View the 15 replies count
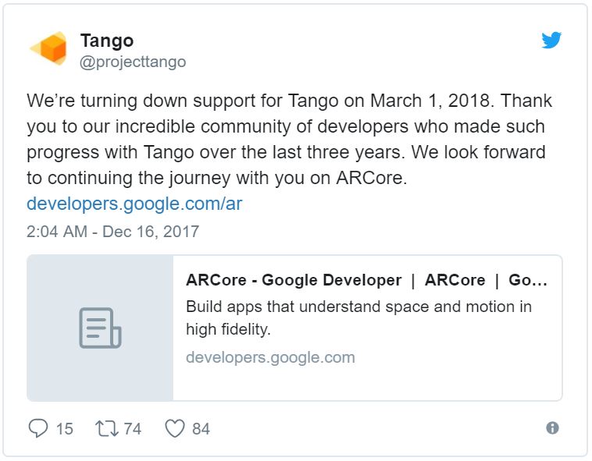The height and width of the screenshot is (461, 592). 65,429
